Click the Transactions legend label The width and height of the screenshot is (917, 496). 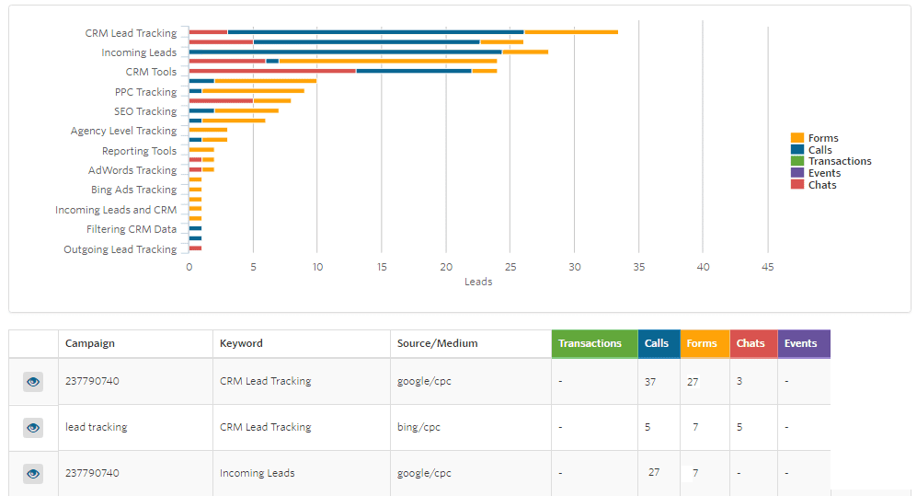tap(840, 161)
